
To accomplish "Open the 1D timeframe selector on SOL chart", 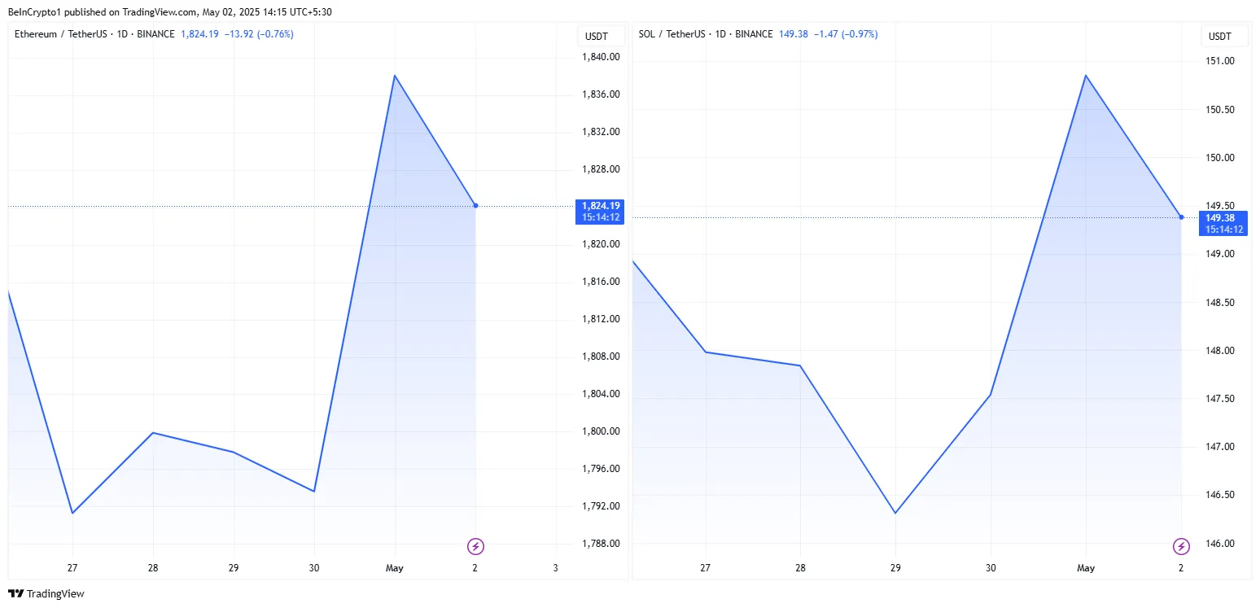I will pos(720,34).
